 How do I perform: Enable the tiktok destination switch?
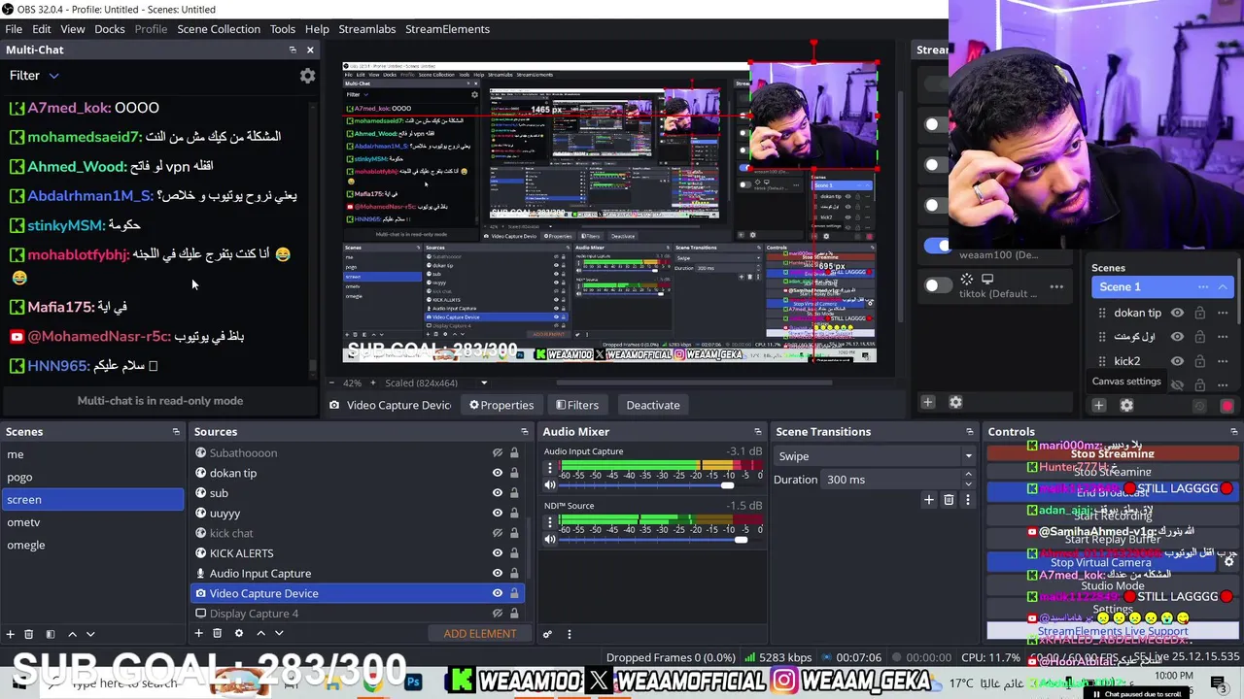click(936, 285)
